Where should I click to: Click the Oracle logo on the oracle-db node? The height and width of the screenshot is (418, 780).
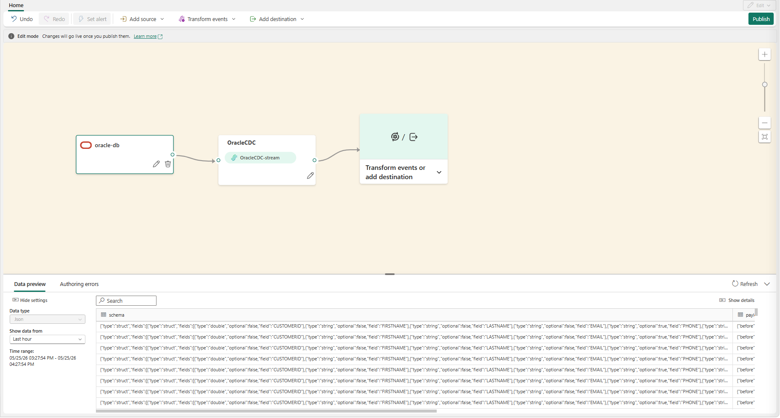tap(86, 145)
